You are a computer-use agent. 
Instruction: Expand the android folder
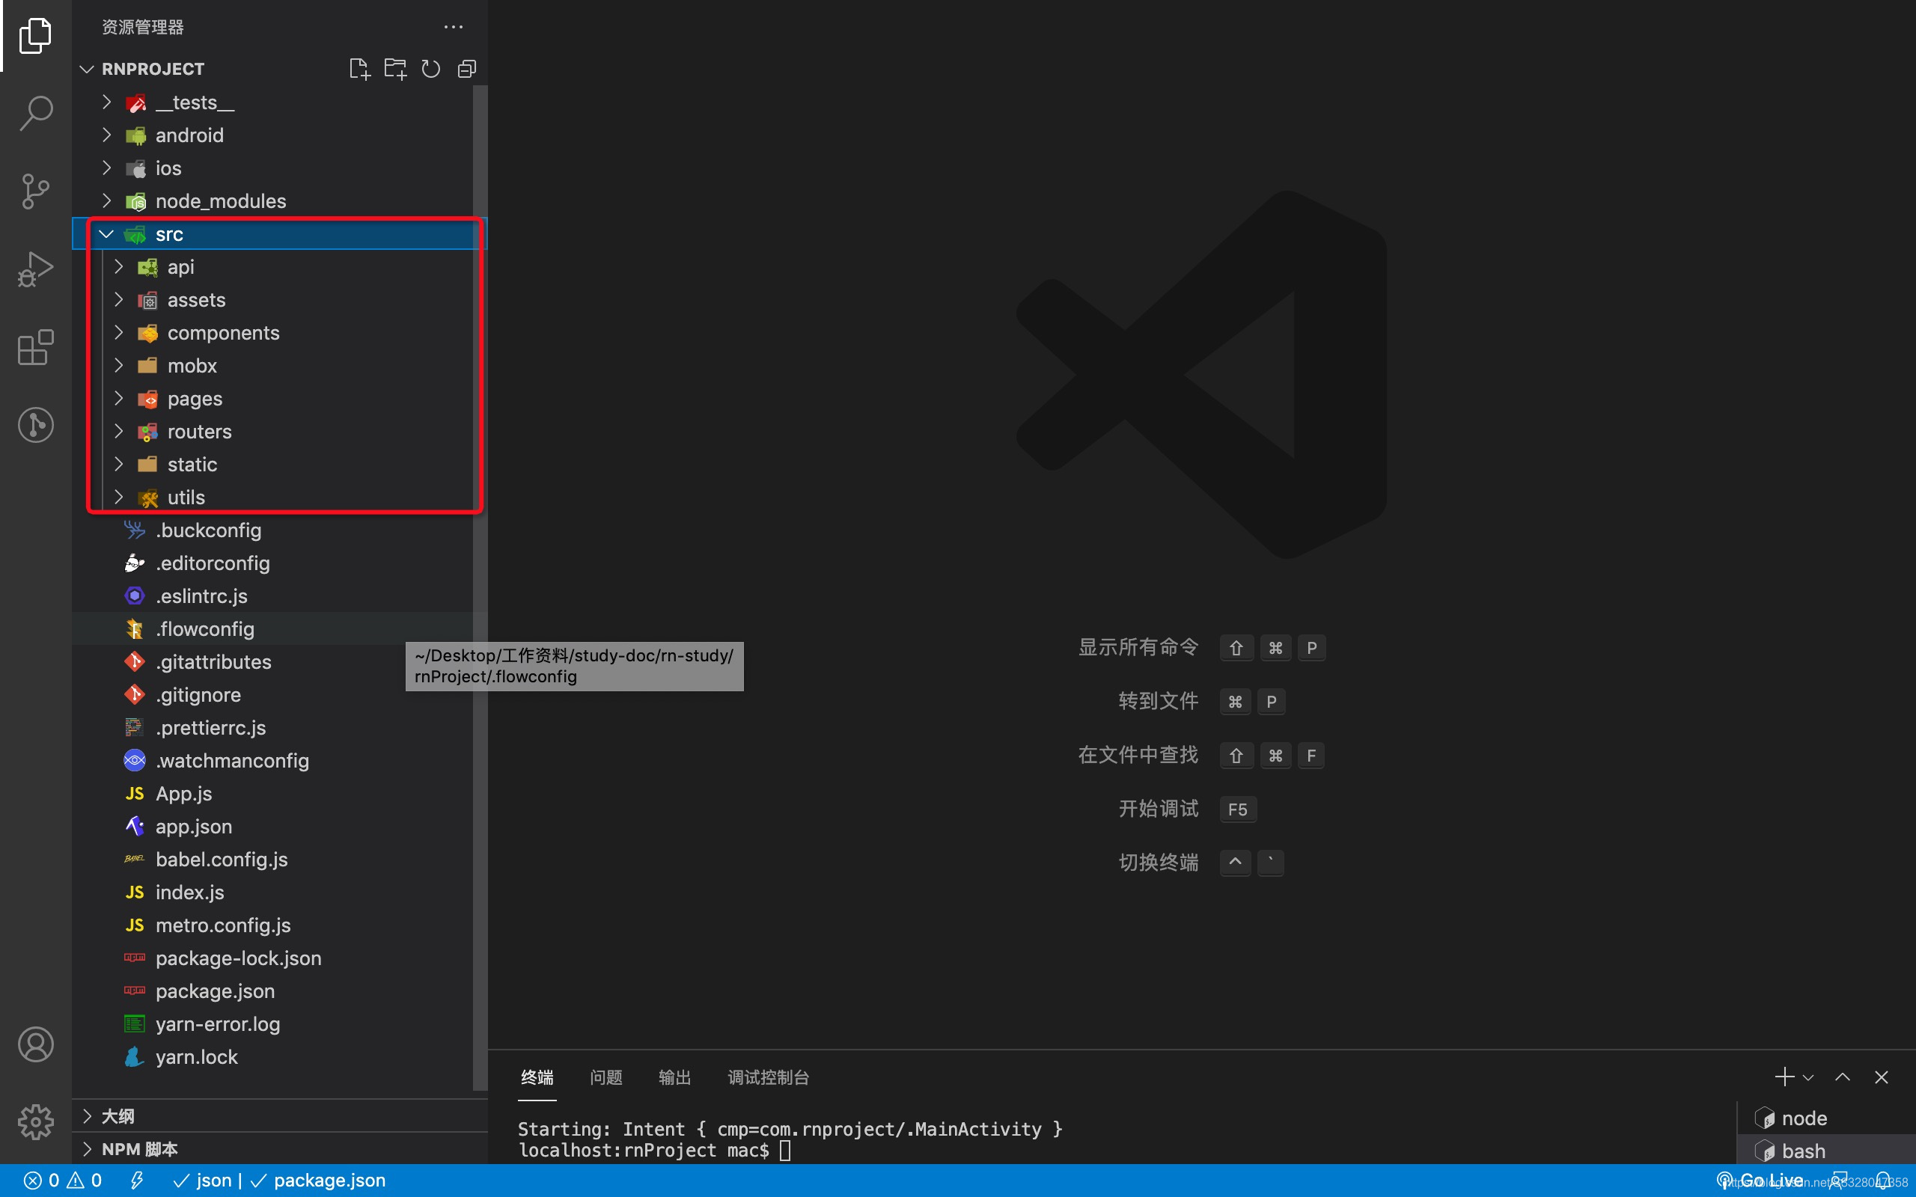pos(106,134)
